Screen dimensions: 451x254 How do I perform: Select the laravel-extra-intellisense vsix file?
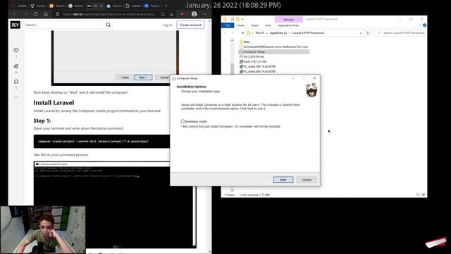[273, 47]
